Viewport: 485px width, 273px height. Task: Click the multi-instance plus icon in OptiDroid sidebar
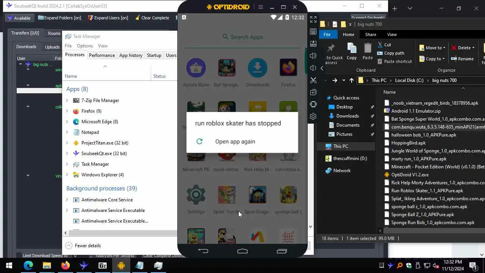point(313,92)
